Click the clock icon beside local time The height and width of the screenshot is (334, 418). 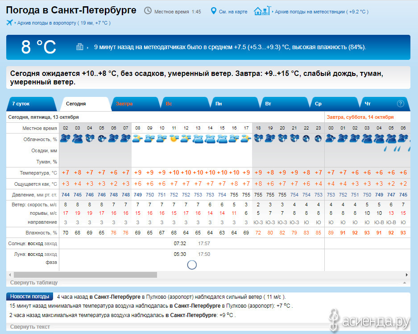[148, 11]
